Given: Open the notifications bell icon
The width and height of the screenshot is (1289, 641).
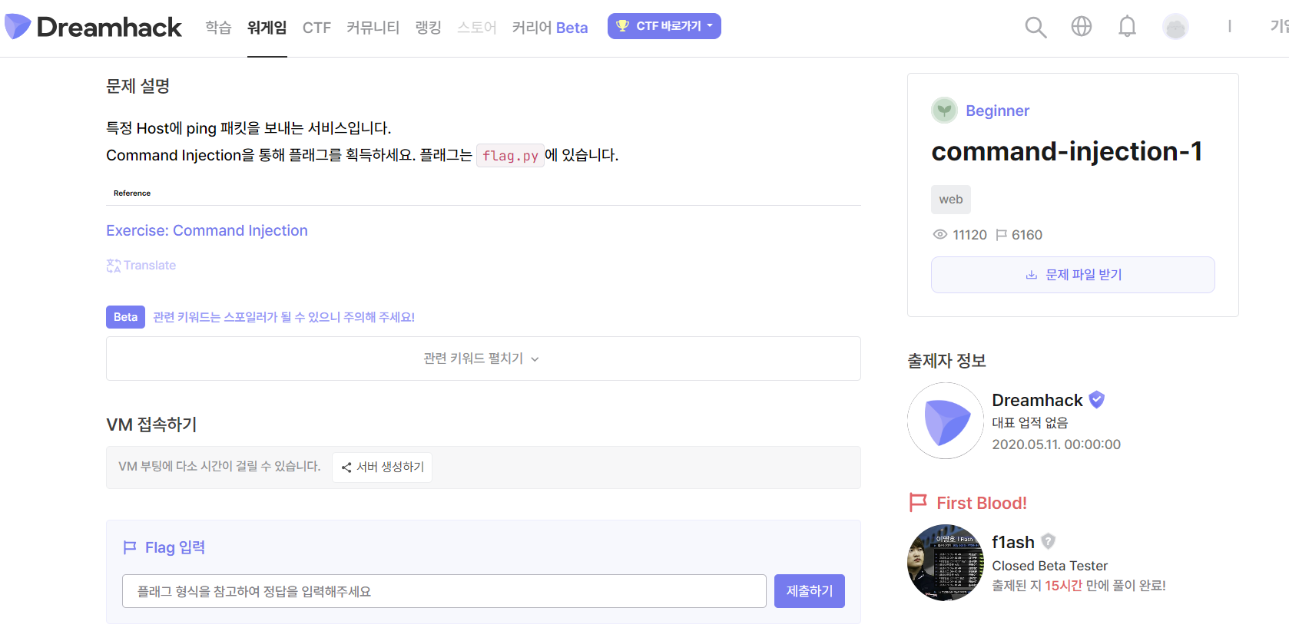Looking at the screenshot, I should coord(1127,25).
